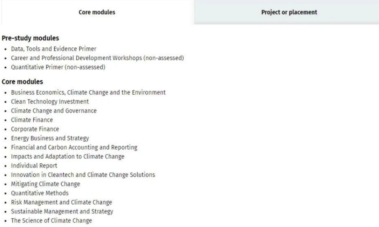This screenshot has height=227, width=379.
Task: Select the Climate Finance module
Action: point(32,120)
